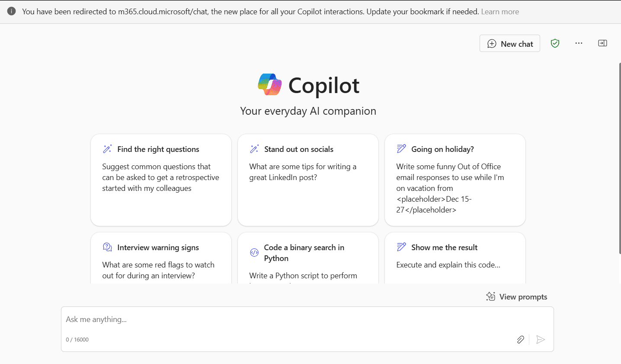Open the ellipsis more options menu
621x364 pixels.
coord(579,43)
